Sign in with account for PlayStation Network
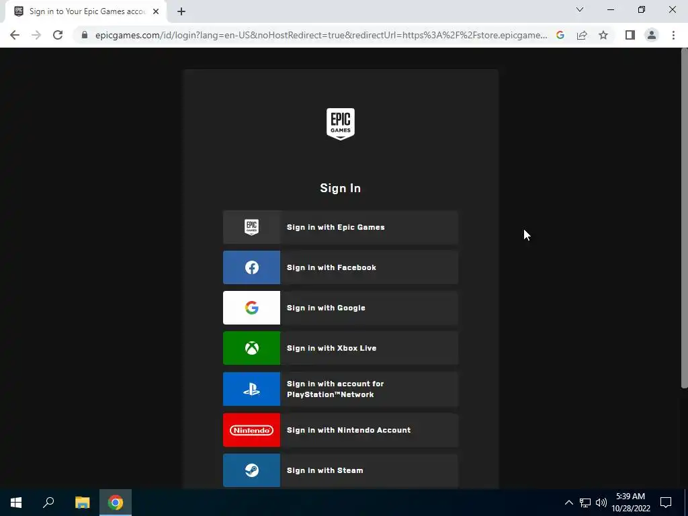 (341, 389)
